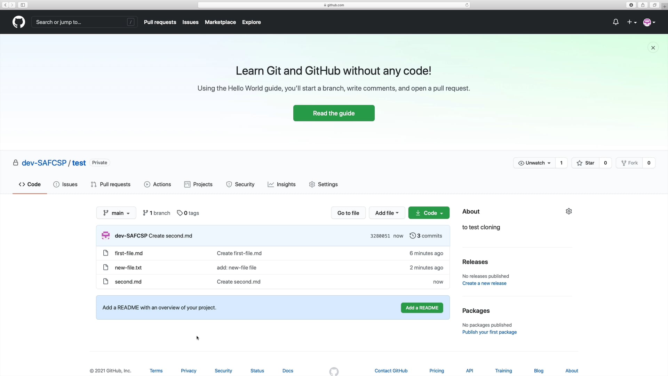The height and width of the screenshot is (376, 668).
Task: Open the new-file.txt file
Action: click(x=128, y=267)
